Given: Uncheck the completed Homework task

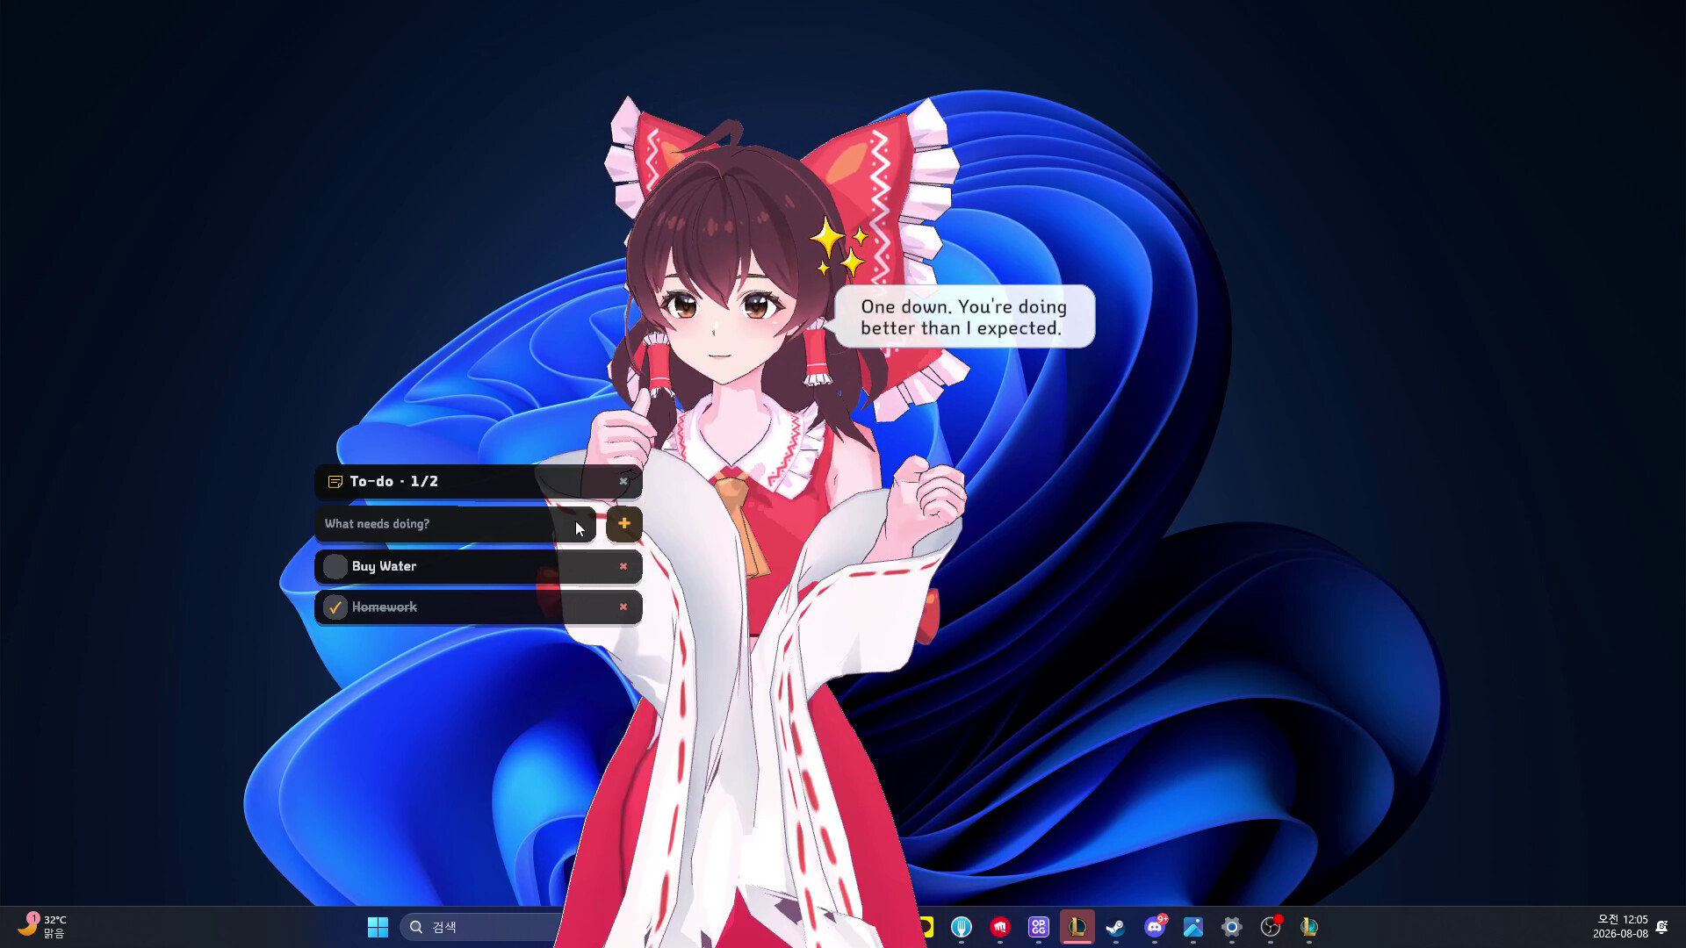Looking at the screenshot, I should tap(335, 607).
